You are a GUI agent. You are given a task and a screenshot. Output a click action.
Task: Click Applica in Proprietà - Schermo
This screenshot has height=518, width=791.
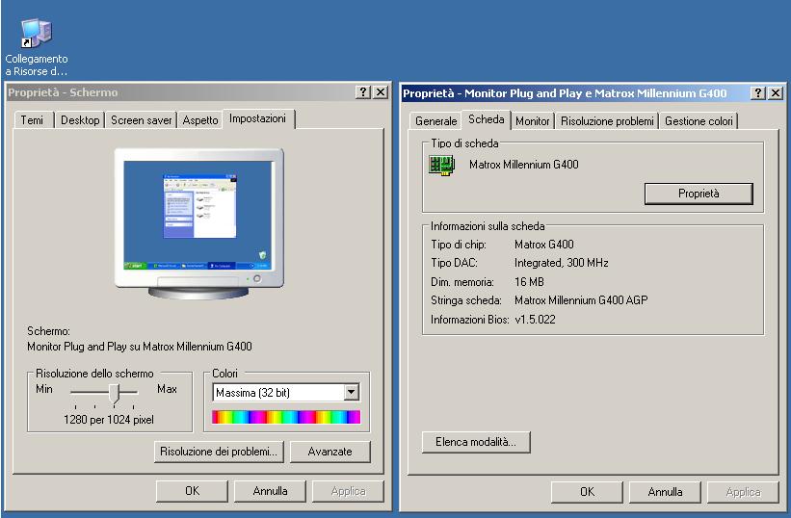[348, 491]
